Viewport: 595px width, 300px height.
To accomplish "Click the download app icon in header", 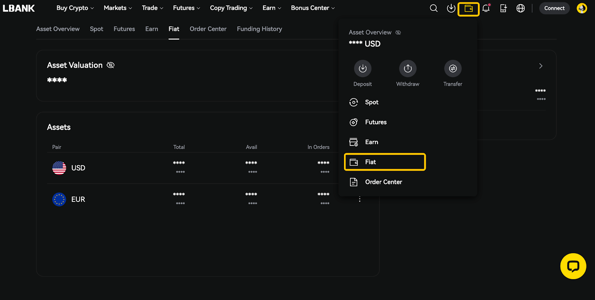I will [x=451, y=8].
